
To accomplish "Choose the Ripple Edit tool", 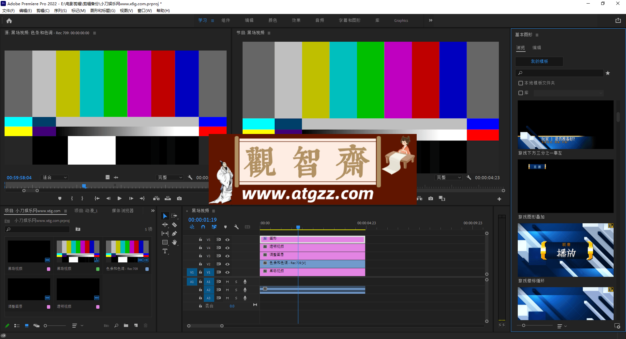I will click(165, 225).
